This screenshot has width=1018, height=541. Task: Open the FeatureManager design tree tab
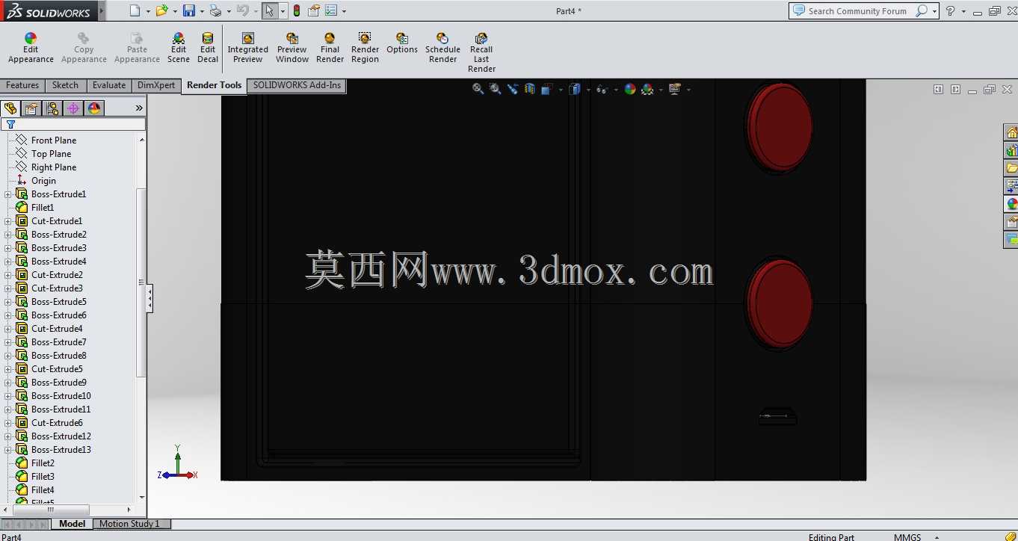[x=10, y=108]
